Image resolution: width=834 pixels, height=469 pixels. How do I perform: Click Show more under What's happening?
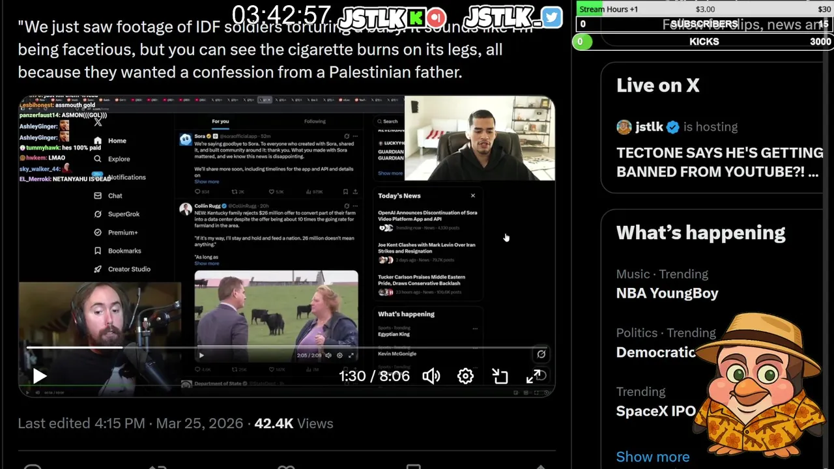click(x=653, y=457)
